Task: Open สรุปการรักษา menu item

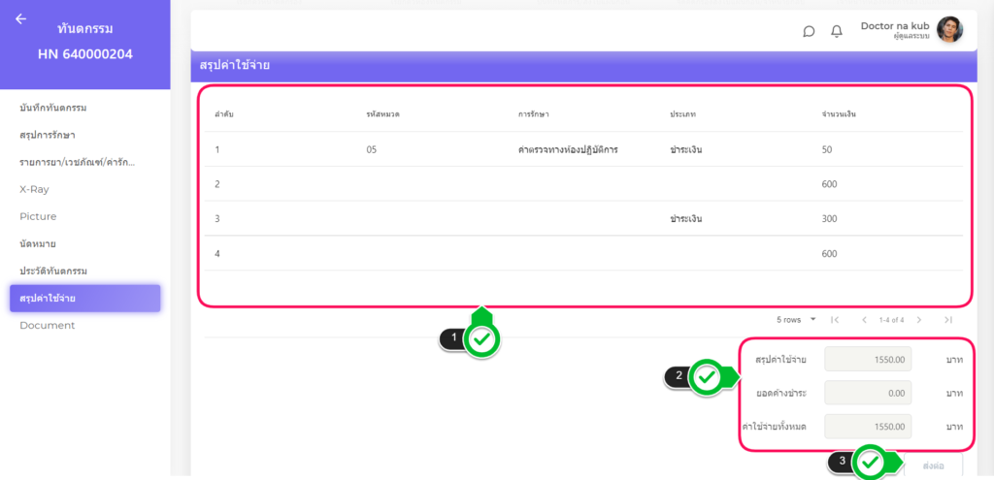Action: click(x=48, y=135)
